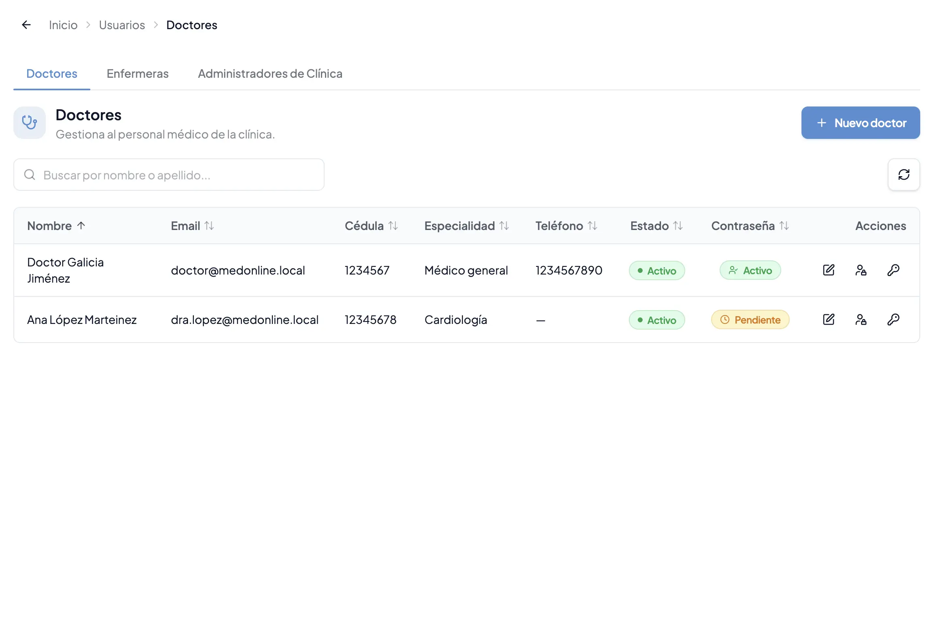Click the Médico general specialty cell
The image size is (936, 643).
coord(466,270)
